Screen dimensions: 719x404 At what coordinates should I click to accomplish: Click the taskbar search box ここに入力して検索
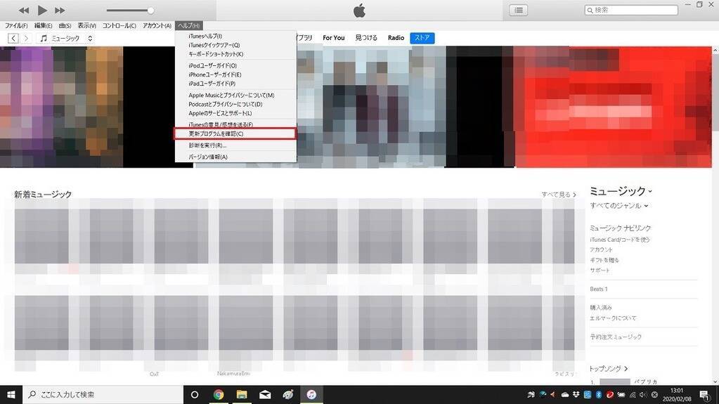tap(103, 394)
